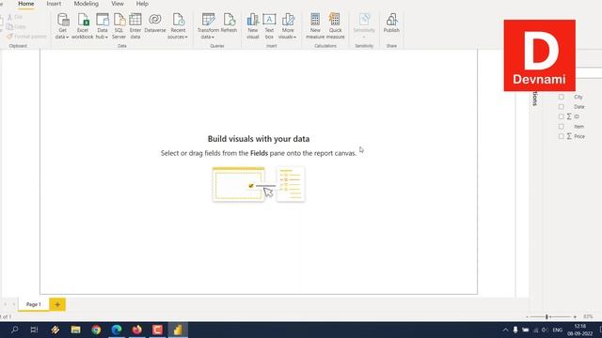Image resolution: width=602 pixels, height=338 pixels.
Task: Open File Explorer from taskbar
Action: (x=75, y=330)
